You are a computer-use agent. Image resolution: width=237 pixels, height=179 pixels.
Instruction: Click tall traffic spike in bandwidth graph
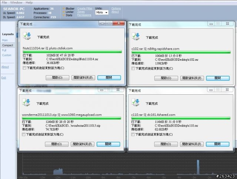(198, 167)
